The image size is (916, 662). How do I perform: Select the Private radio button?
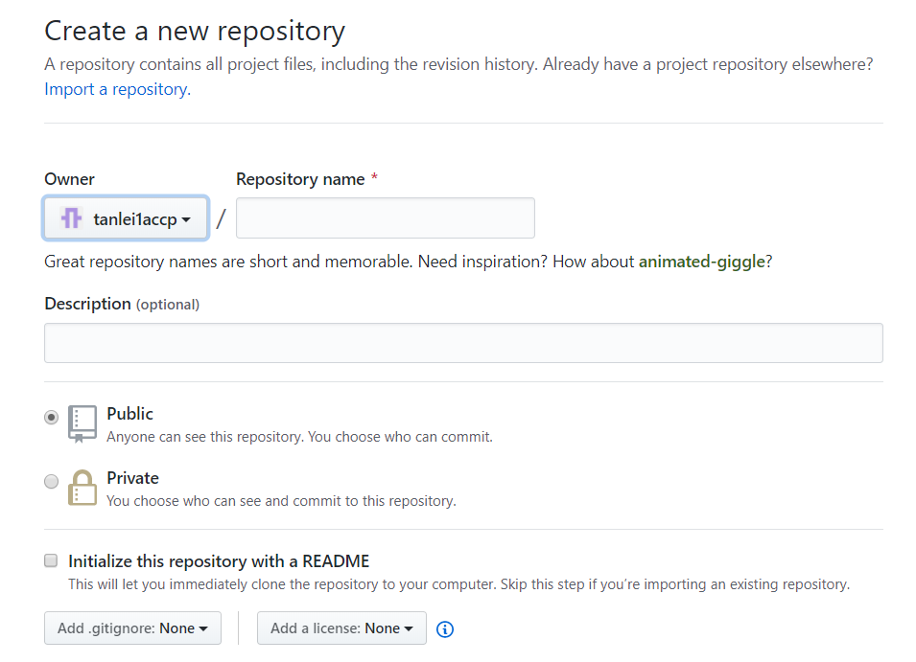click(x=51, y=482)
